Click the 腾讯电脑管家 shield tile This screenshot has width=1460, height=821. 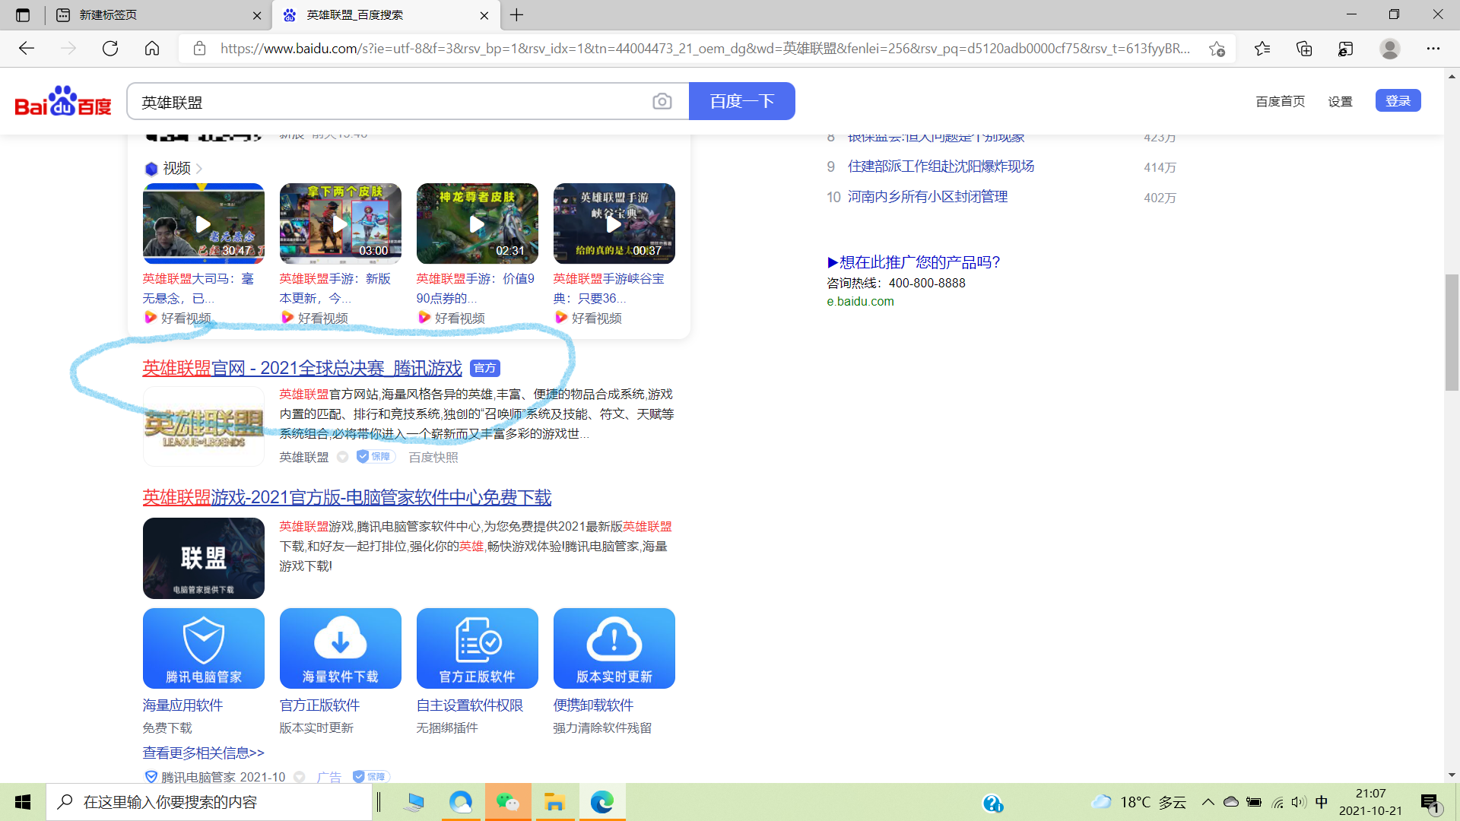tap(204, 648)
